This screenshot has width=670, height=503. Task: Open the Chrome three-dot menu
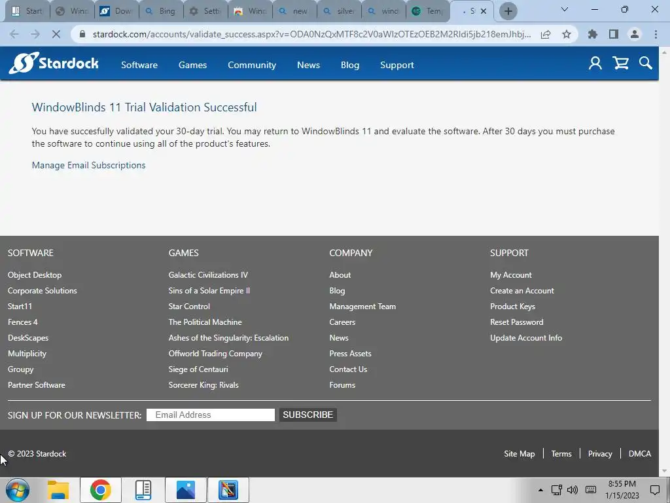point(656,34)
